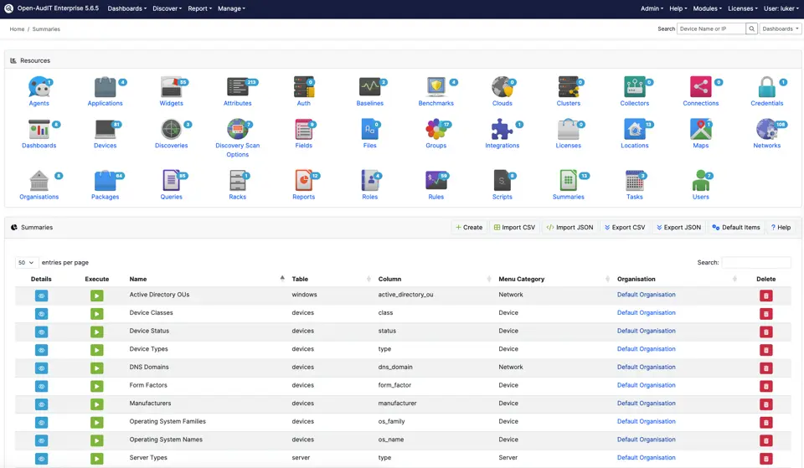Screen dimensions: 804x468
Task: Open the Help menu in navbar
Action: coord(678,8)
